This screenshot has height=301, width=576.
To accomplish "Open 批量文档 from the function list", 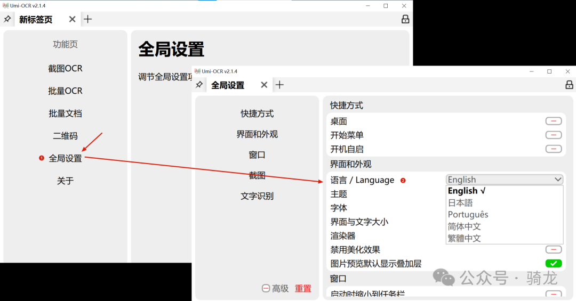I will coord(66,113).
